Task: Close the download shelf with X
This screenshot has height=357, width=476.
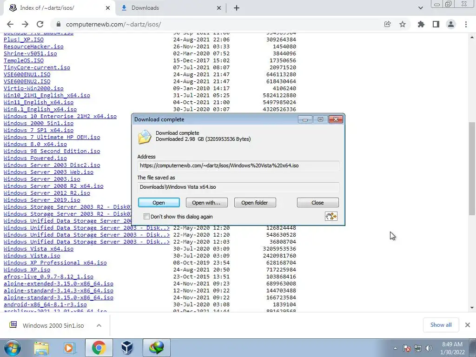Action: [468, 325]
